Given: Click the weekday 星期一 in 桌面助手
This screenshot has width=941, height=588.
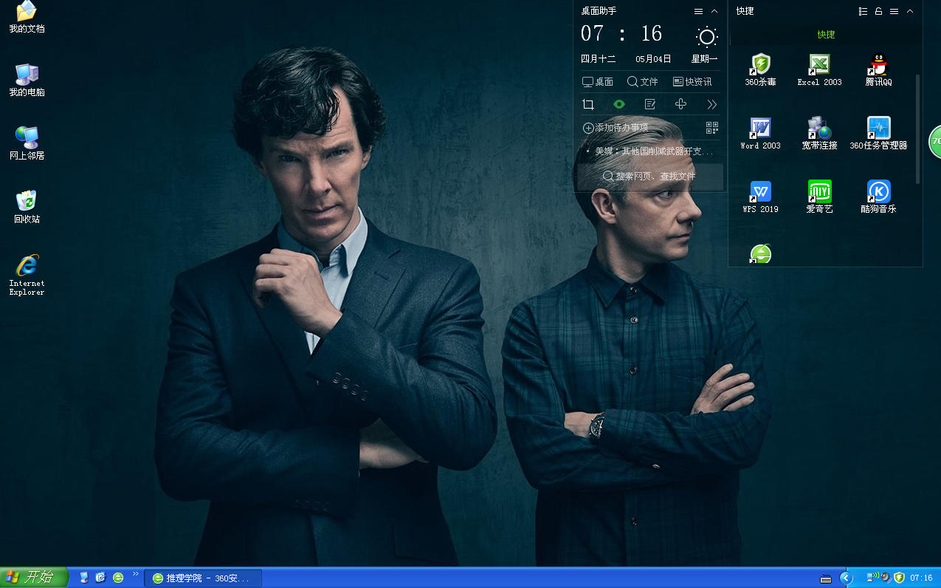Looking at the screenshot, I should [x=704, y=59].
